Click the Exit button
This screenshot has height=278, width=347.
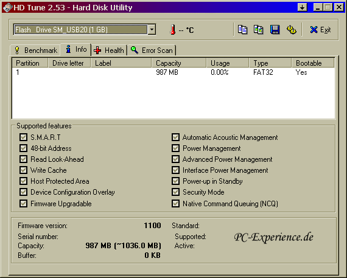320,30
